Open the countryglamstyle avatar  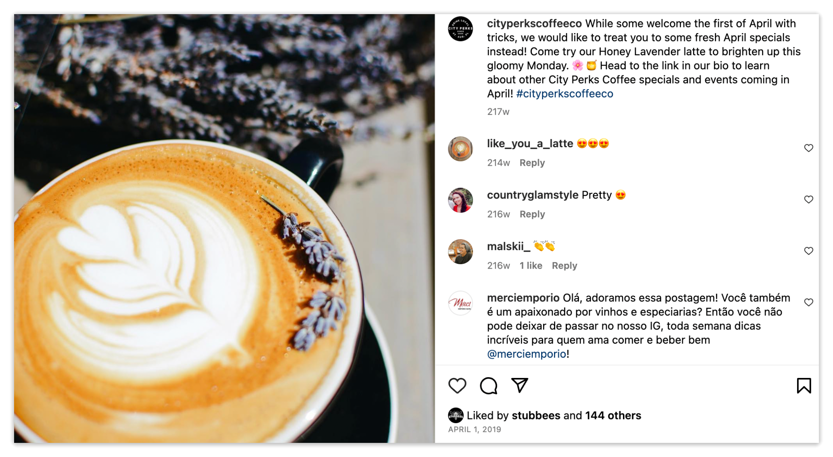(x=460, y=200)
